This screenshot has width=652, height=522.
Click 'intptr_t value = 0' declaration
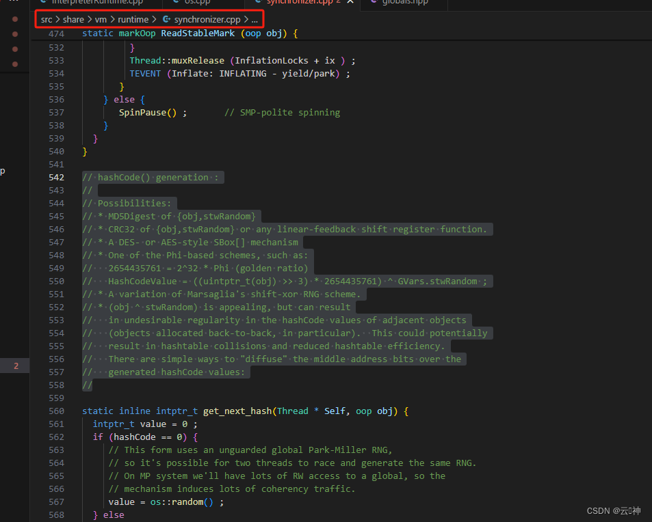pos(140,424)
